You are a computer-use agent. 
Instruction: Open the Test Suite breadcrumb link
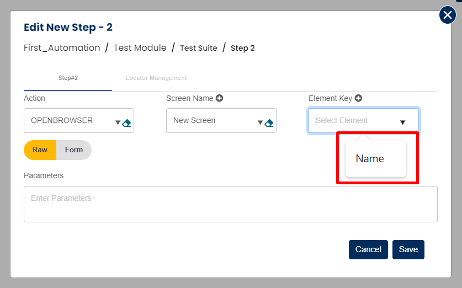click(x=198, y=48)
